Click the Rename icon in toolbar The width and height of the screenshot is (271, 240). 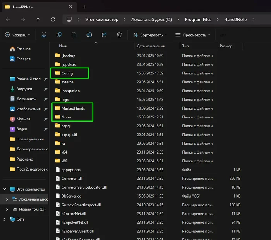(x=89, y=35)
